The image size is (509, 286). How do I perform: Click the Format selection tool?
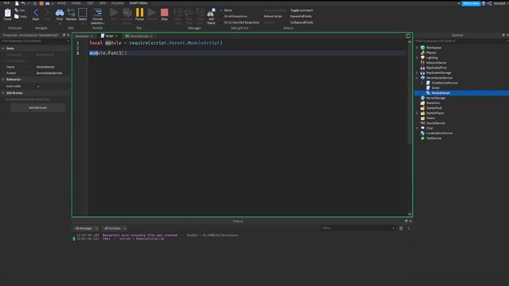click(x=97, y=16)
